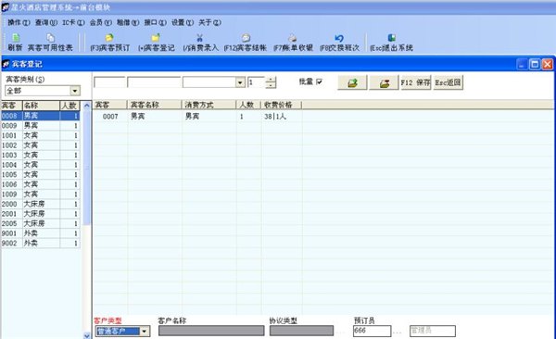Open the 查询 menu

46,22
